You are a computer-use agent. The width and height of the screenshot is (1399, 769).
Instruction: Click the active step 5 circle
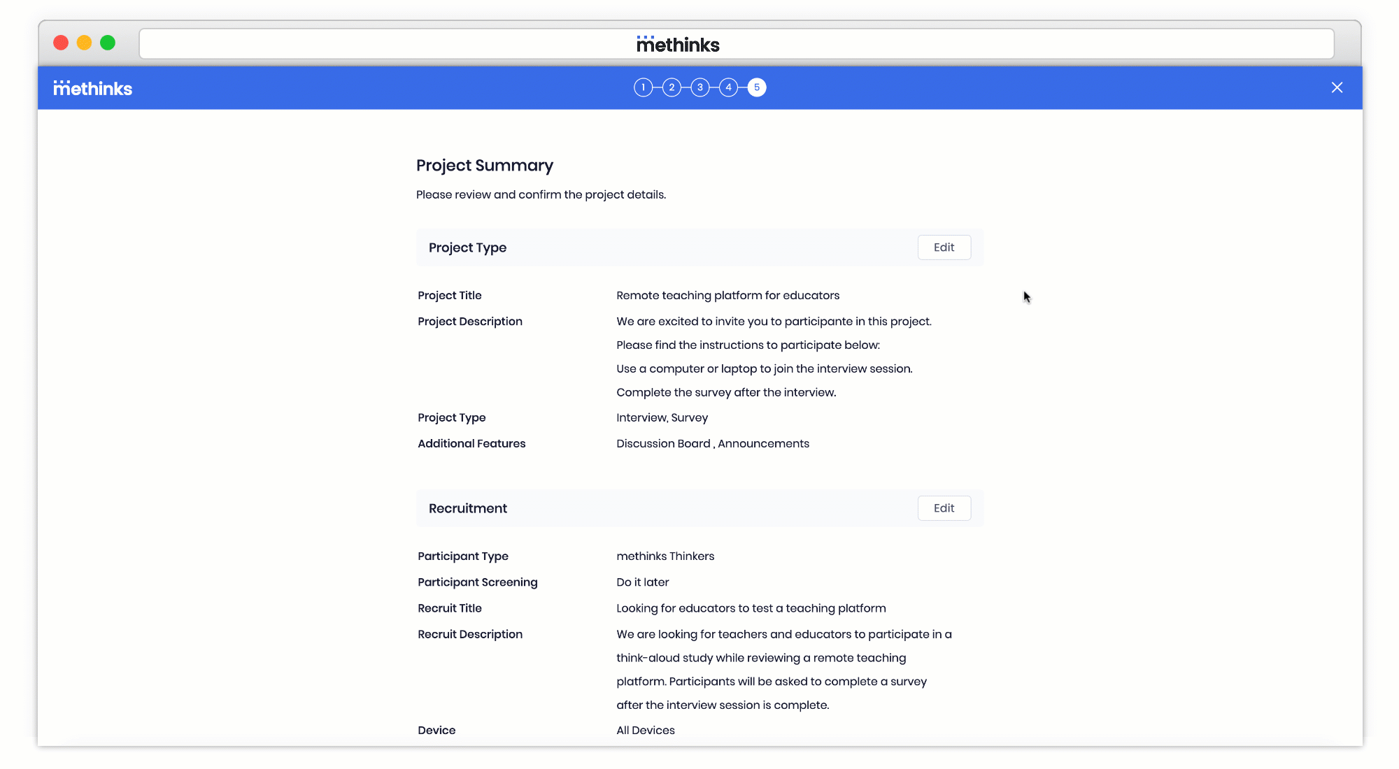pos(757,87)
